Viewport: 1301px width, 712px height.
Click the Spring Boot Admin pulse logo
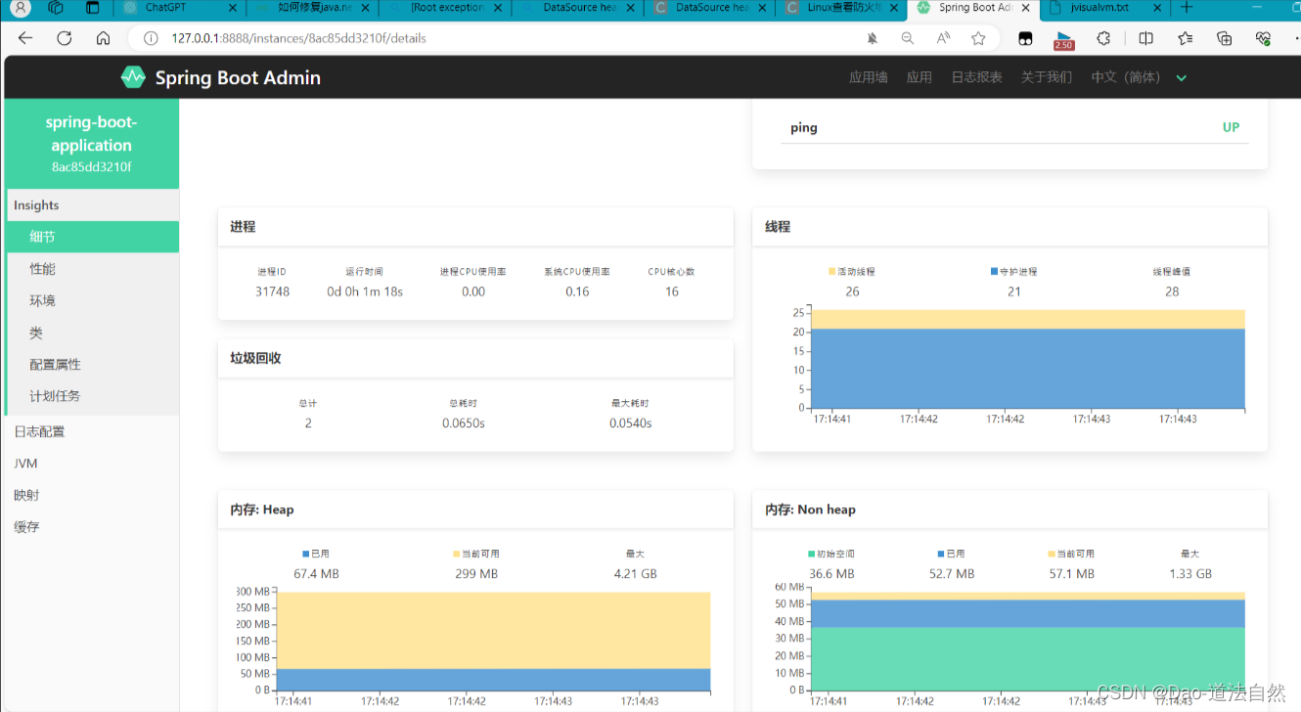133,77
